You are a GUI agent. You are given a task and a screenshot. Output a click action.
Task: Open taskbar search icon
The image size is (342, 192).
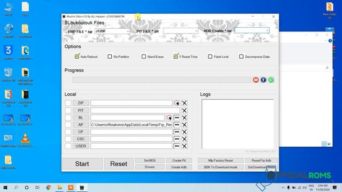pyautogui.click(x=16, y=187)
